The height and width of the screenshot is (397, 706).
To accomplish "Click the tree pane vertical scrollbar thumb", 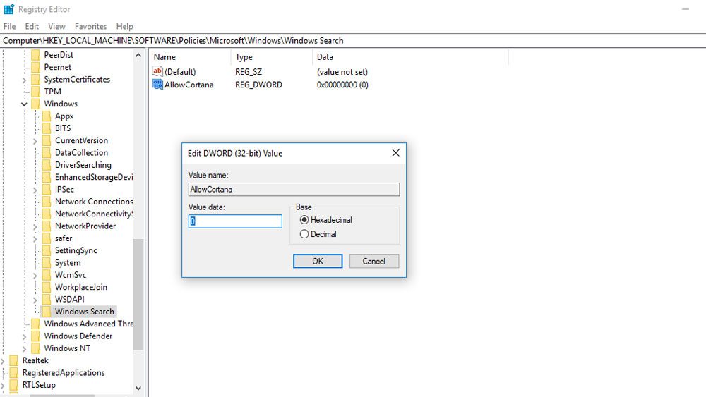I will 138,295.
